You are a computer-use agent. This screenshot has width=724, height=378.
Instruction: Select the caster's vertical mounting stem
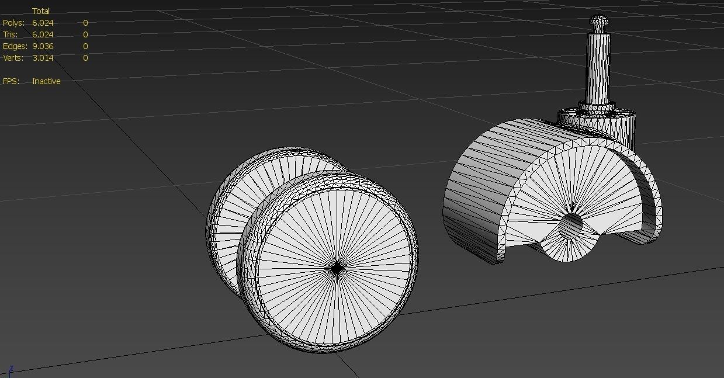(599, 67)
